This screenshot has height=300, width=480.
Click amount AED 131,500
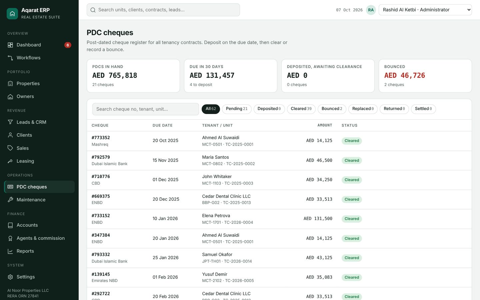(x=318, y=219)
